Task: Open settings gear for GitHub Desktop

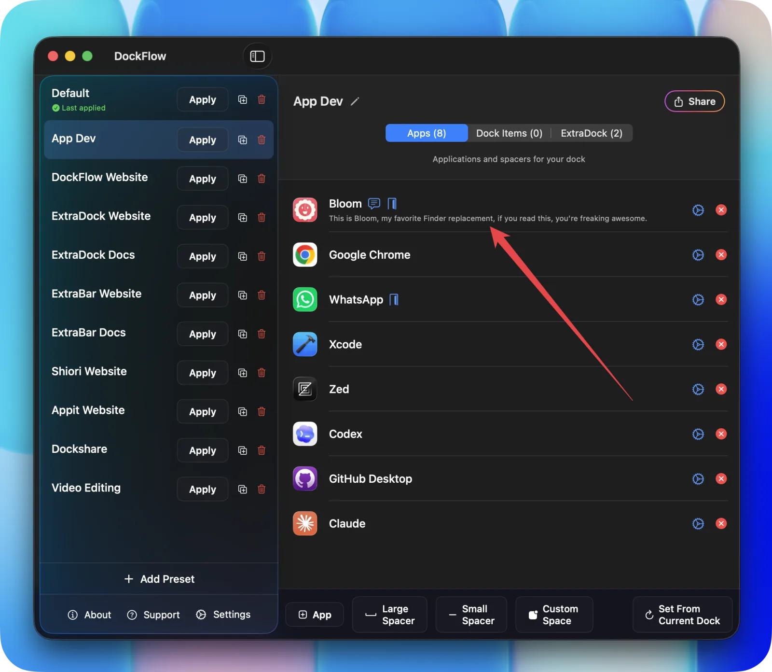Action: point(698,479)
